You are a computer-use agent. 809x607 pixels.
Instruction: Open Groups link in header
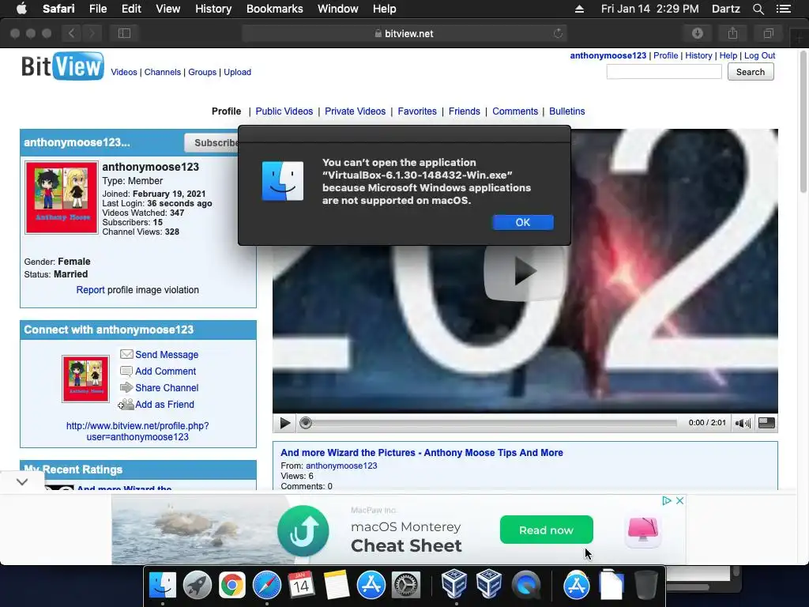coord(202,72)
